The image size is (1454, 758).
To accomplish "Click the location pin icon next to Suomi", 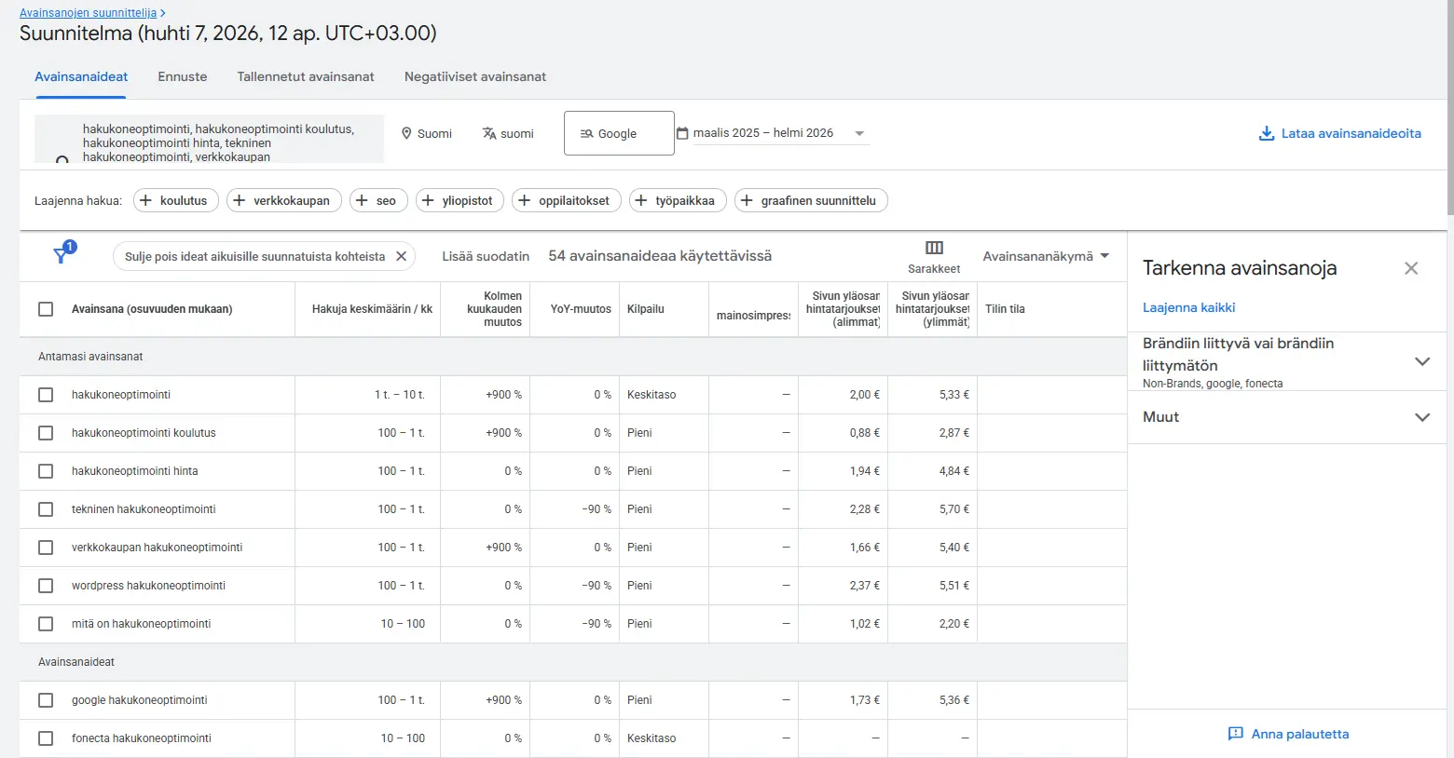I will pyautogui.click(x=406, y=133).
